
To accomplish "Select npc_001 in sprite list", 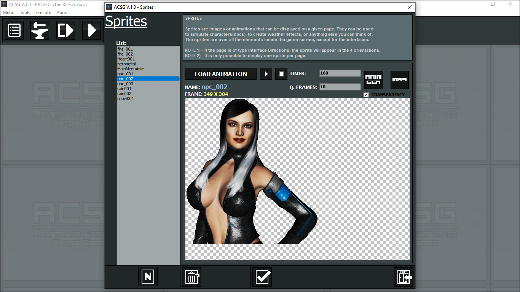I will [148, 74].
